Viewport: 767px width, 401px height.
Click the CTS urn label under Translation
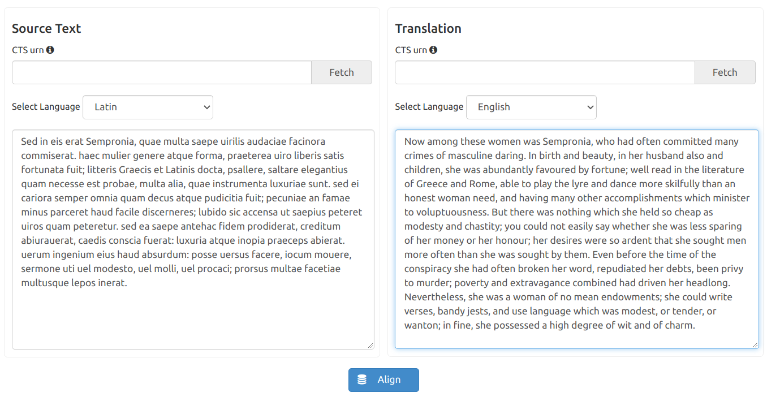(411, 50)
